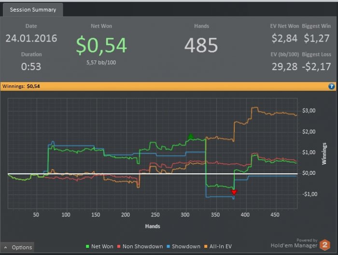Click the Biggest Loss header label
Viewport: 338px width, 255px height.
(x=316, y=54)
